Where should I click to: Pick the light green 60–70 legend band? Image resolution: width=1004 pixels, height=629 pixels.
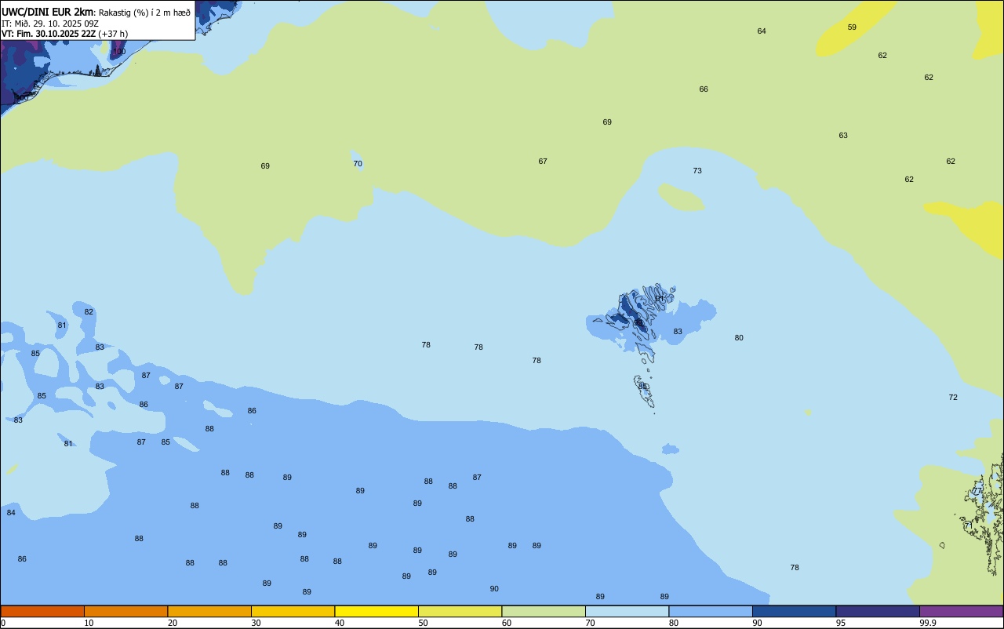tap(544, 611)
